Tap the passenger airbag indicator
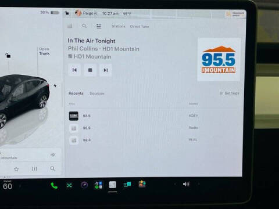The width and height of the screenshot is (279, 209). point(235,14)
